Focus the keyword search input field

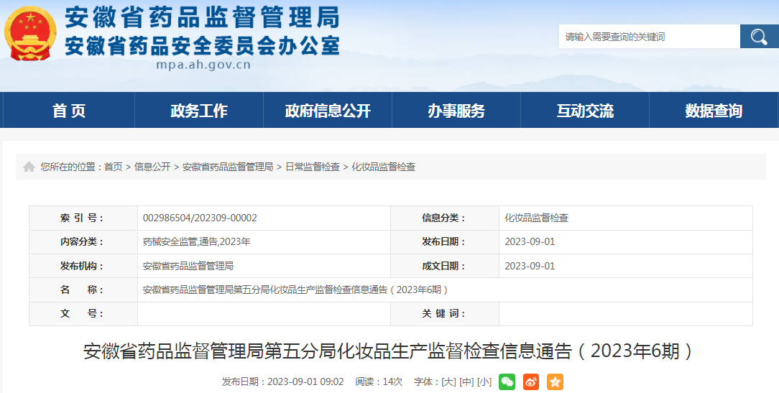tap(650, 36)
